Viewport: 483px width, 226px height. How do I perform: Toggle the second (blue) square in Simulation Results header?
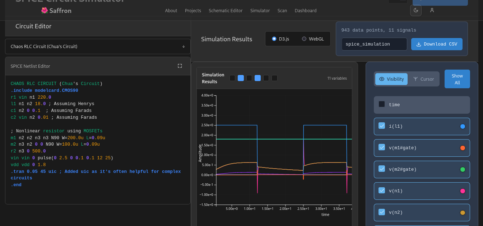tap(241, 78)
